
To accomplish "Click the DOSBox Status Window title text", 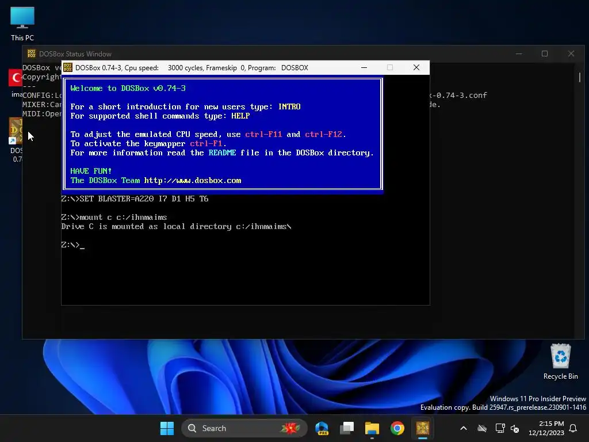I will (75, 54).
